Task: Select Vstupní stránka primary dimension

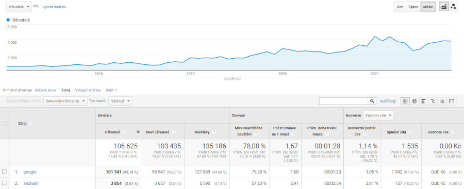Action: [x=88, y=90]
